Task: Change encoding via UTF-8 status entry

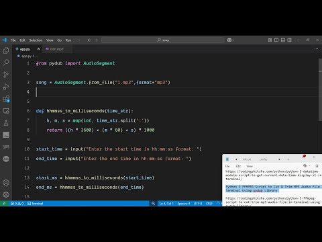Action: click(x=198, y=204)
